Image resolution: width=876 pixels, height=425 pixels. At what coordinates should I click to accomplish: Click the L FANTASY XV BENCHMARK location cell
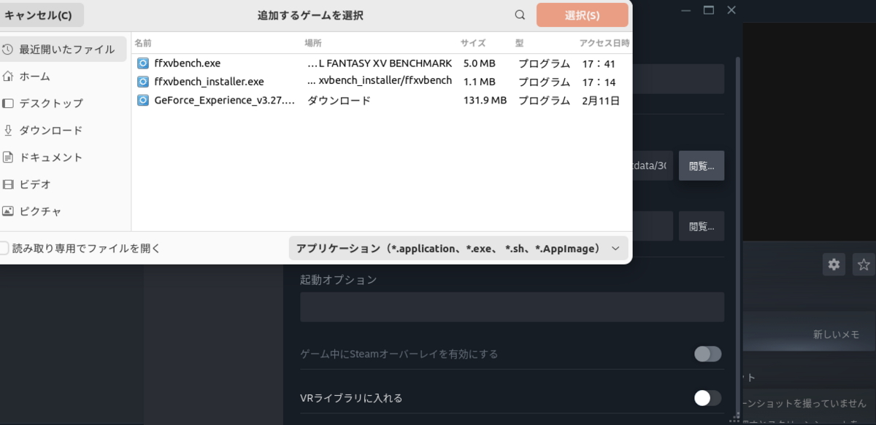[380, 63]
